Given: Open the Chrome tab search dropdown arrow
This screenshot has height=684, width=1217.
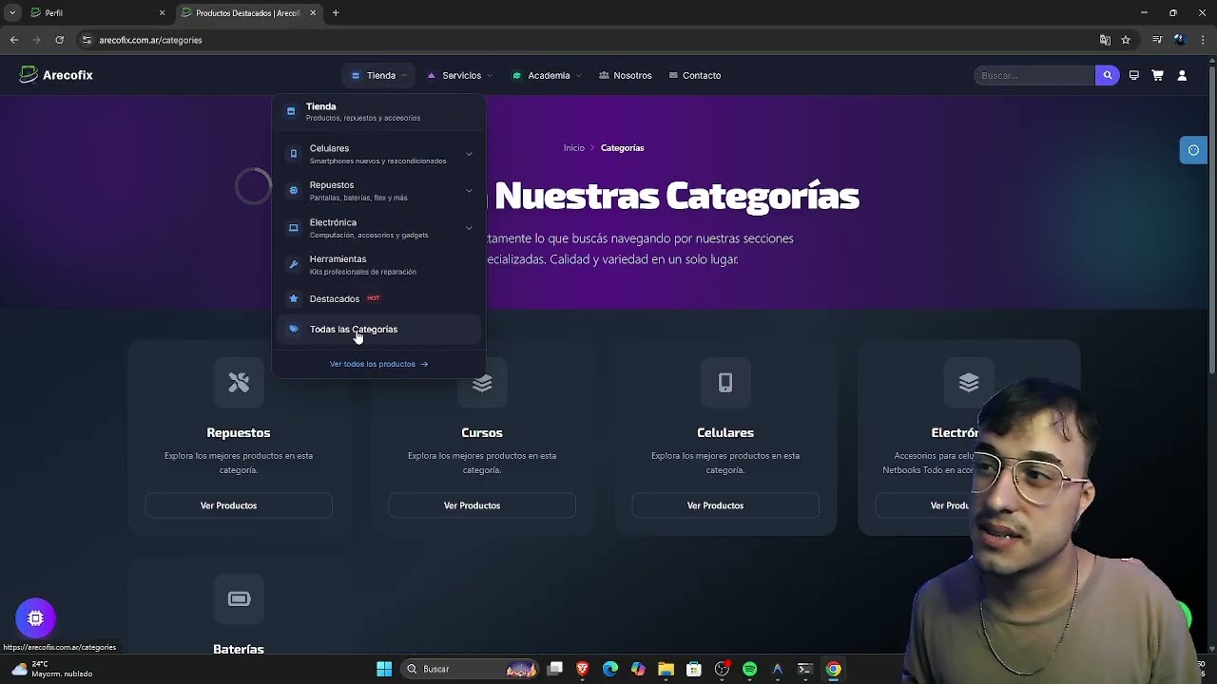Looking at the screenshot, I should click(12, 12).
